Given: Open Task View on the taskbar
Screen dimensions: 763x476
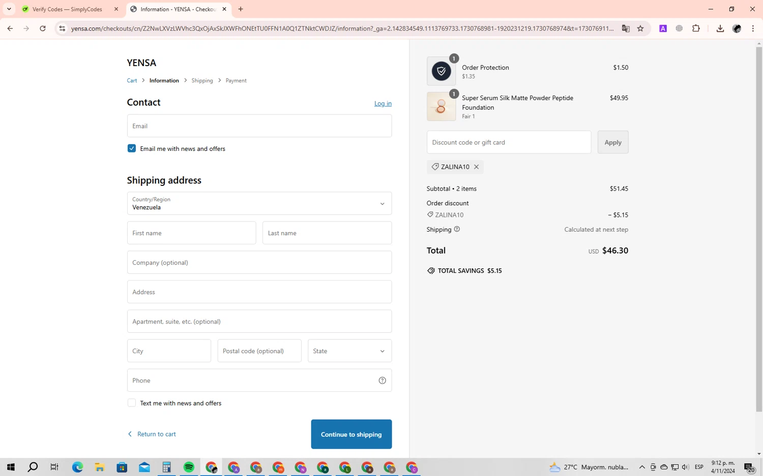Looking at the screenshot, I should click(54, 467).
